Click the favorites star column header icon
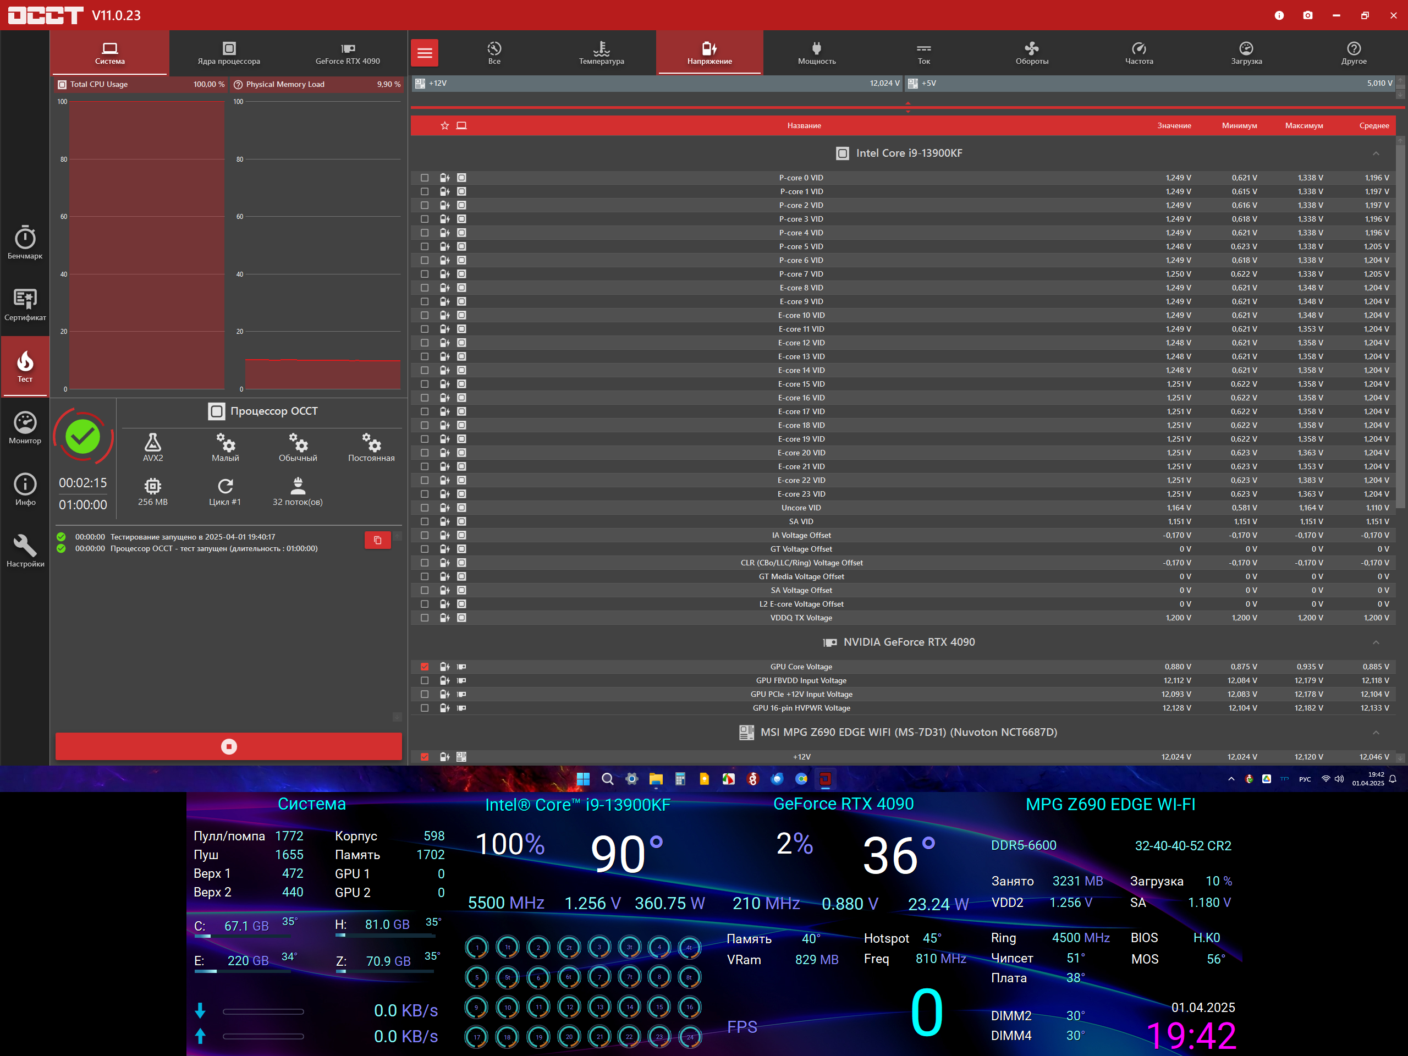Image resolution: width=1408 pixels, height=1056 pixels. [x=445, y=125]
